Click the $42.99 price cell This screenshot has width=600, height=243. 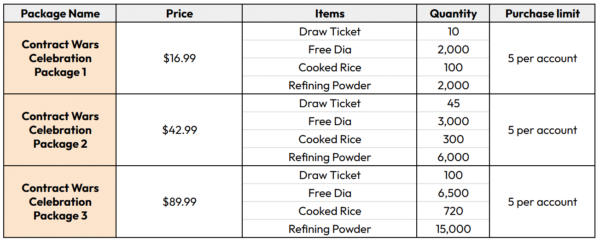pyautogui.click(x=179, y=130)
